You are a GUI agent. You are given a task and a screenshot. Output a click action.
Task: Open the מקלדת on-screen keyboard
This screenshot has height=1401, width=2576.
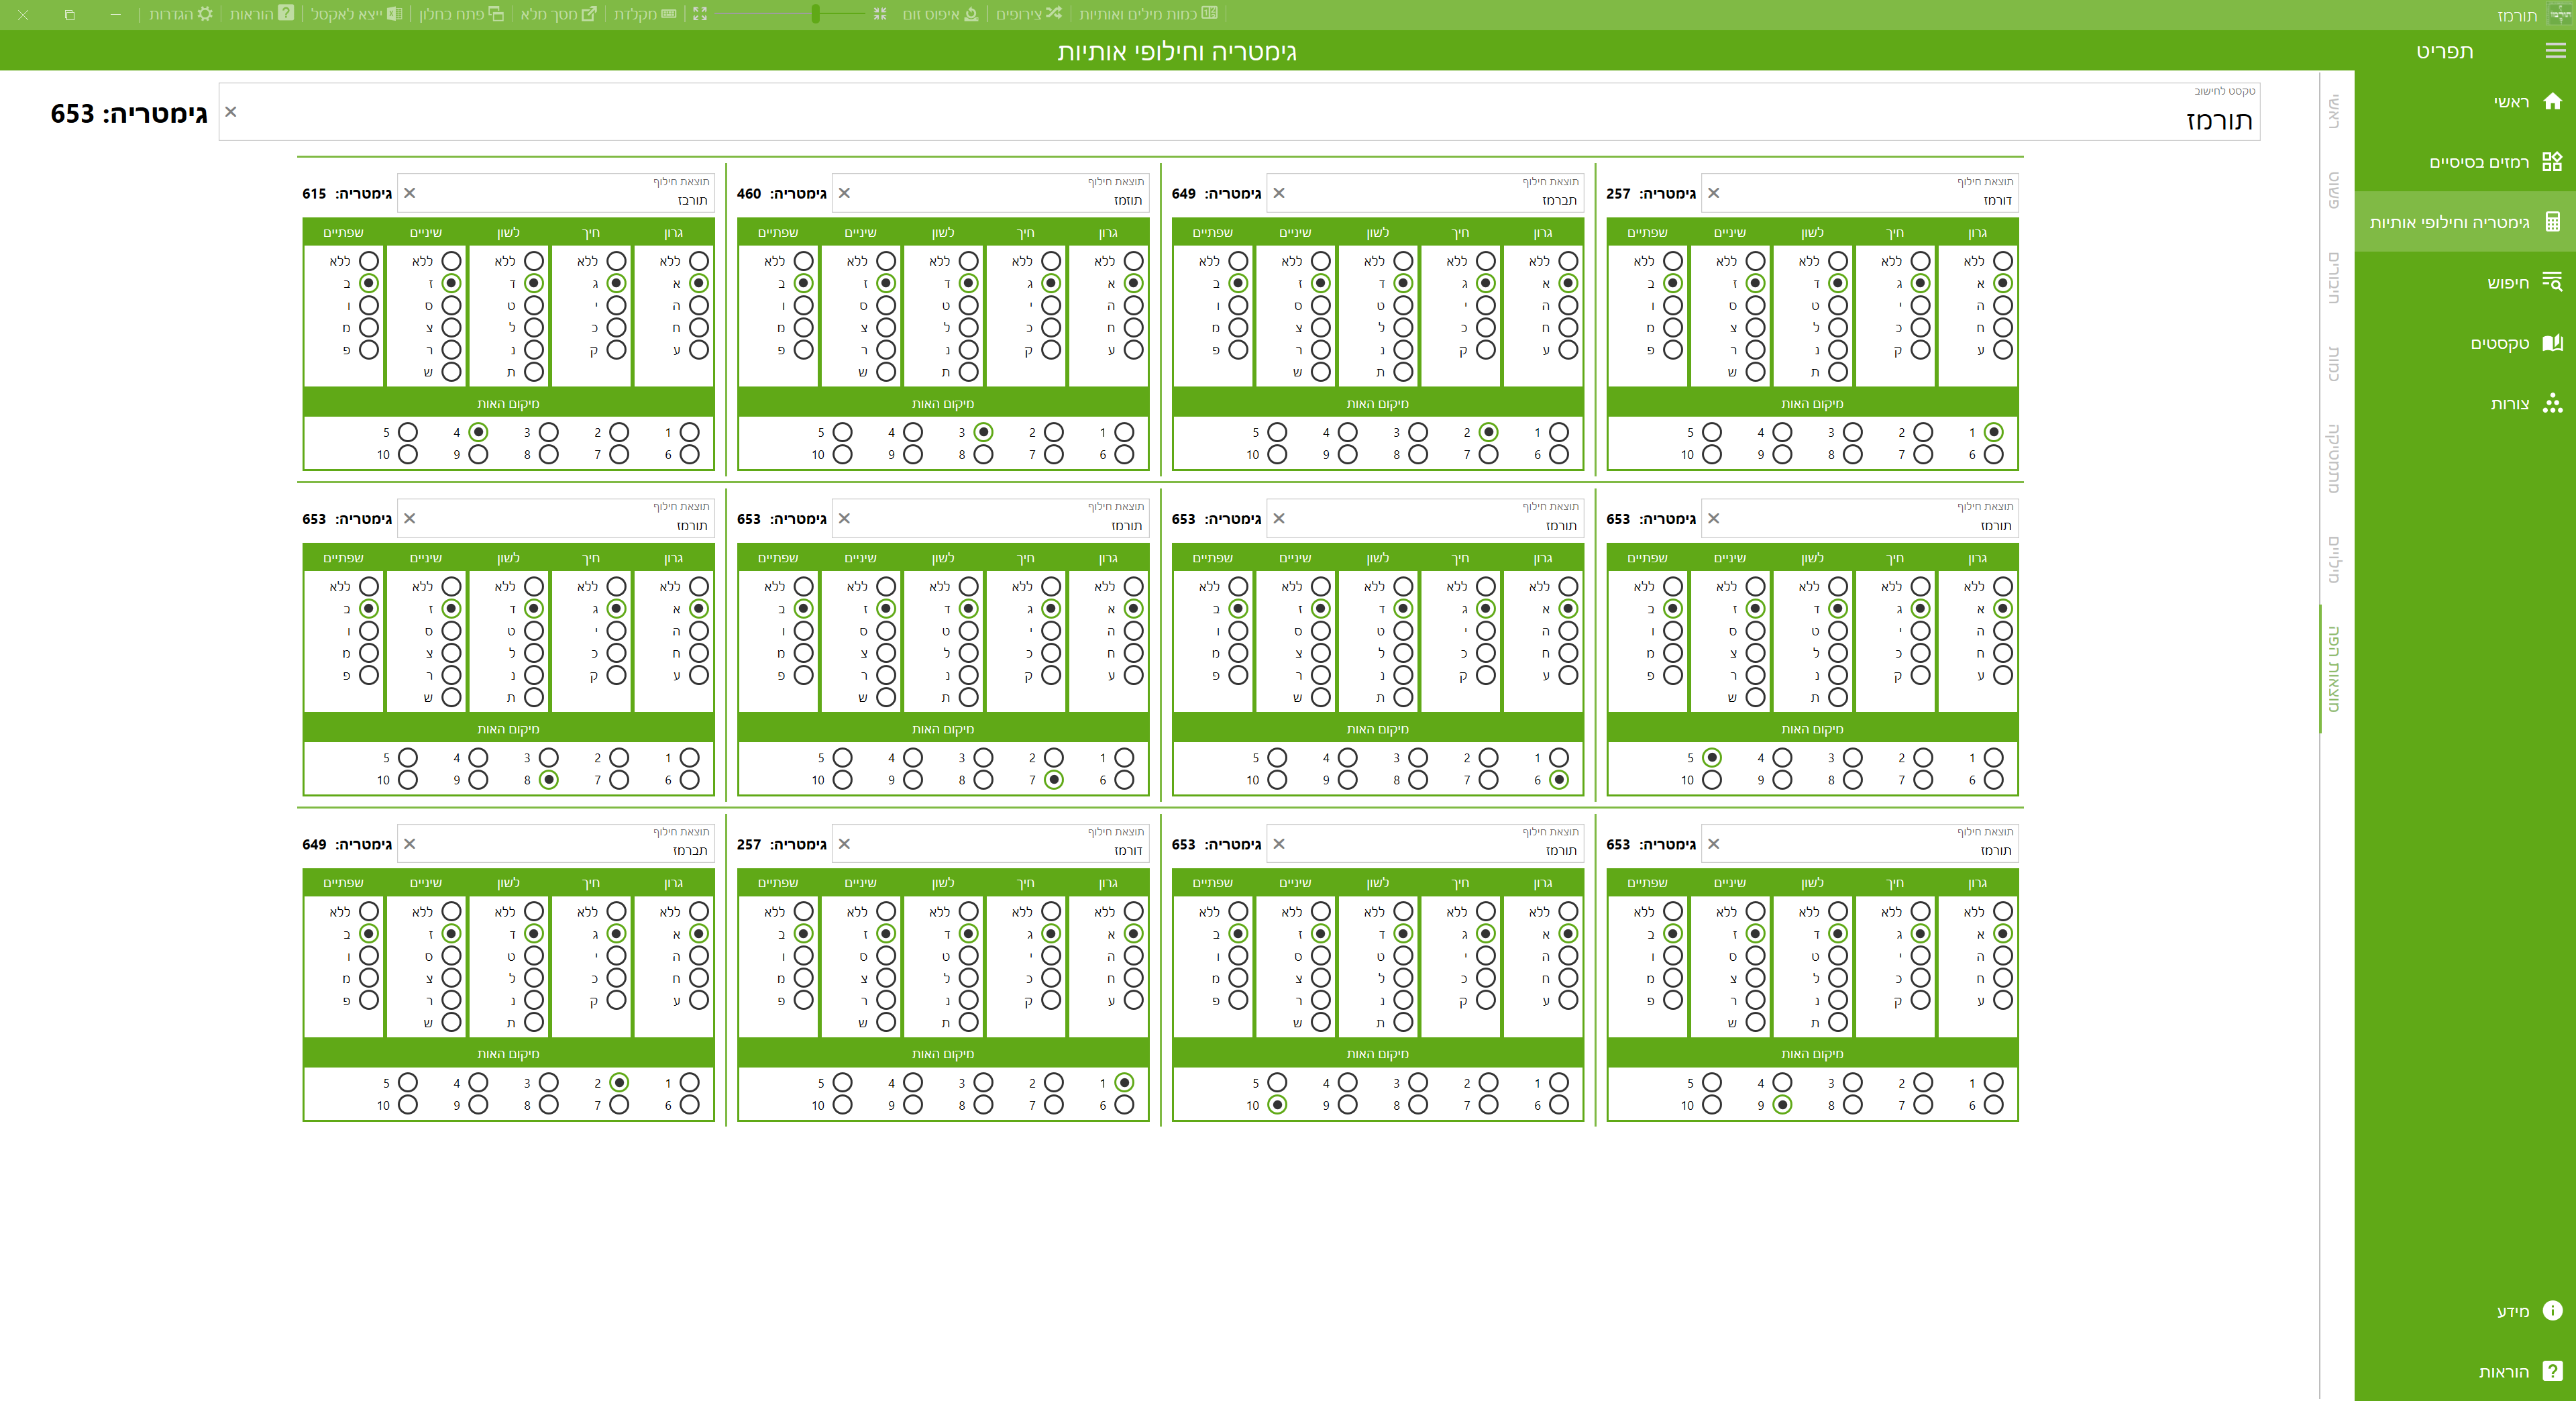tap(669, 14)
